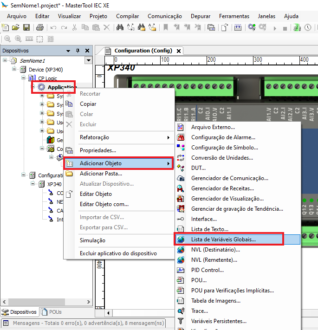The height and width of the screenshot is (330, 318).
Task: Click the Print toolbar icon
Action: click(39, 28)
